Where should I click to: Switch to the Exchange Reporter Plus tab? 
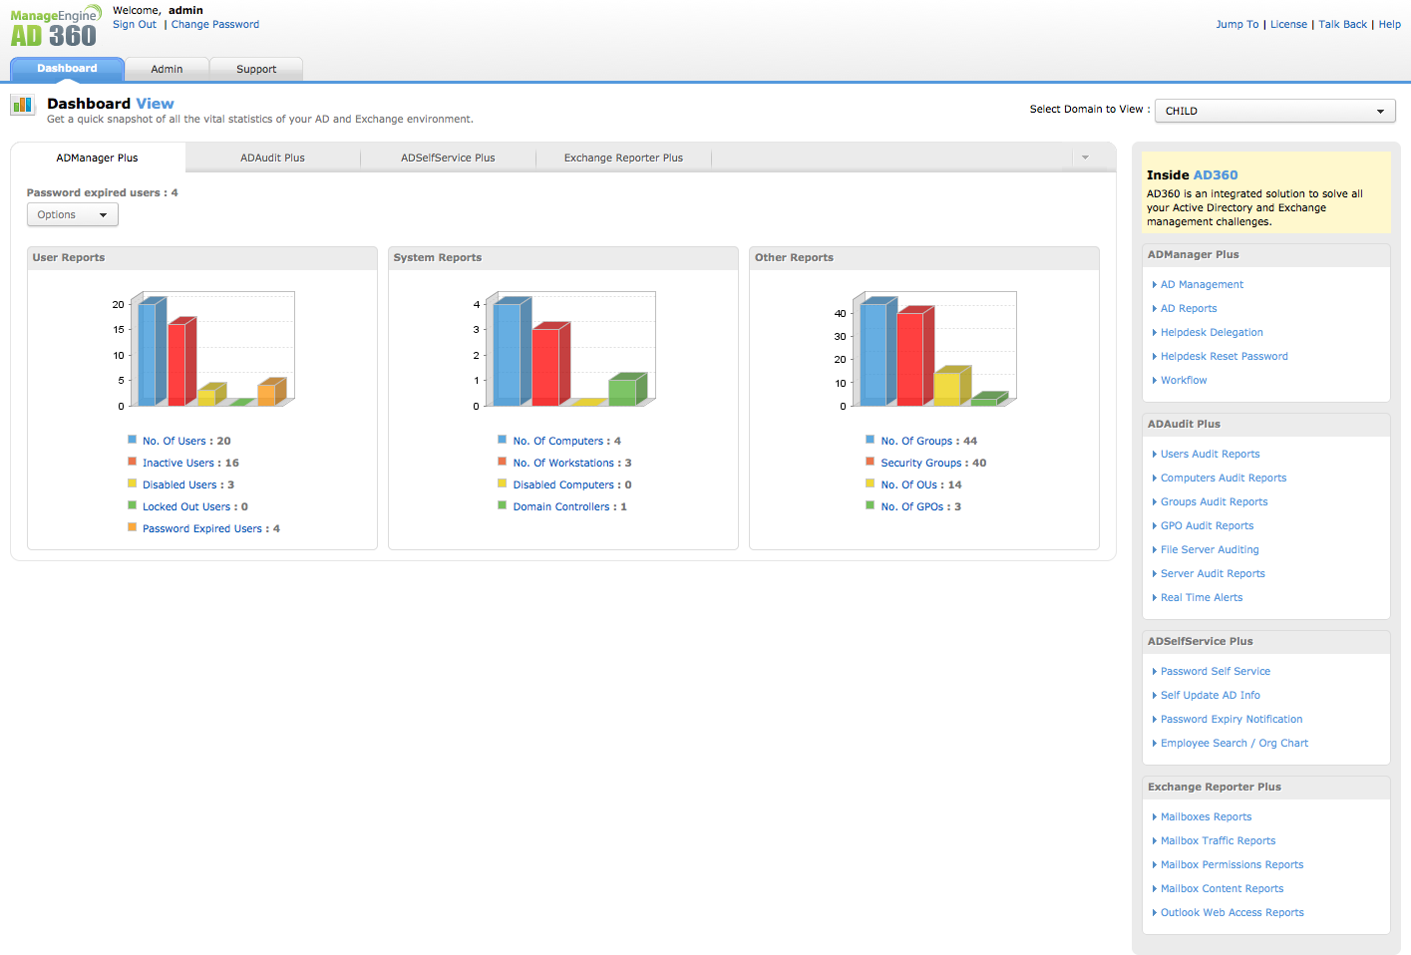coord(623,158)
